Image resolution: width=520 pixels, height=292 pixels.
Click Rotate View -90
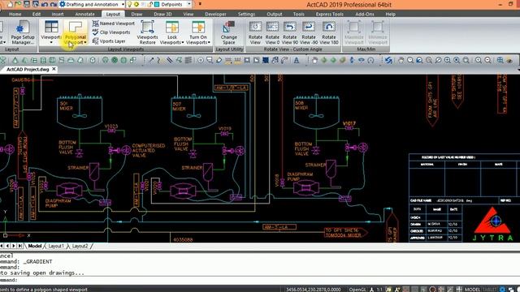[309, 32]
